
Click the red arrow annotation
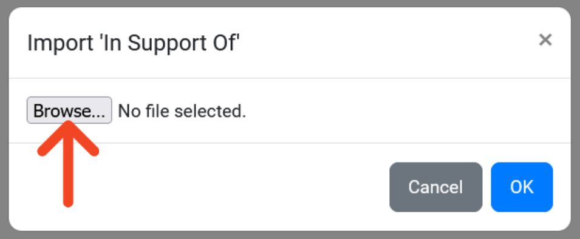pyautogui.click(x=68, y=164)
